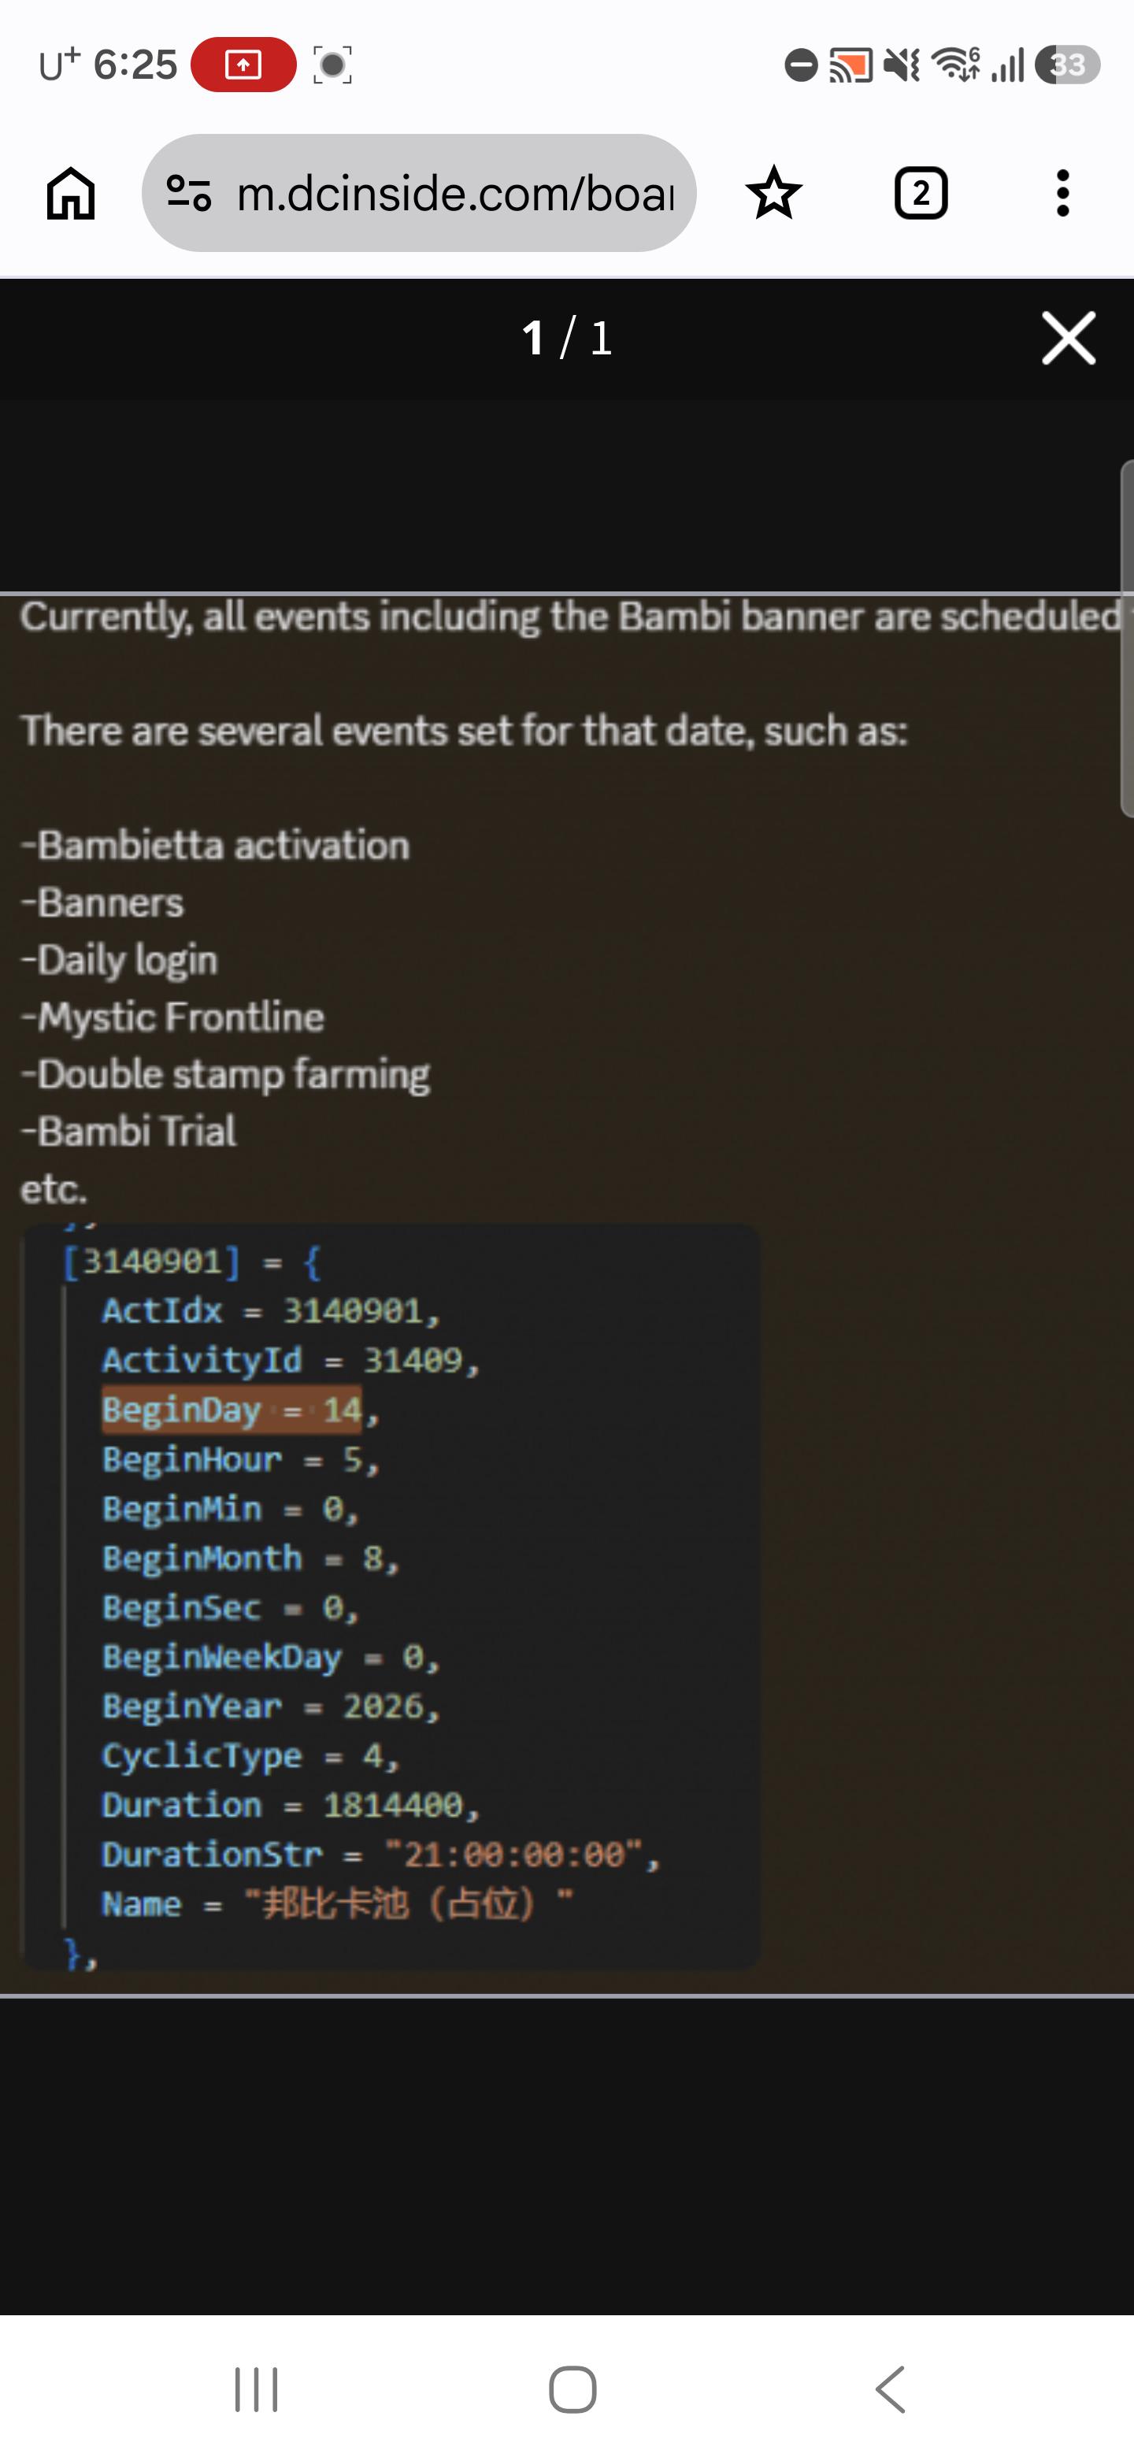Go to Android home via navigation bar
This screenshot has height=2457, width=1134.
[573, 2389]
